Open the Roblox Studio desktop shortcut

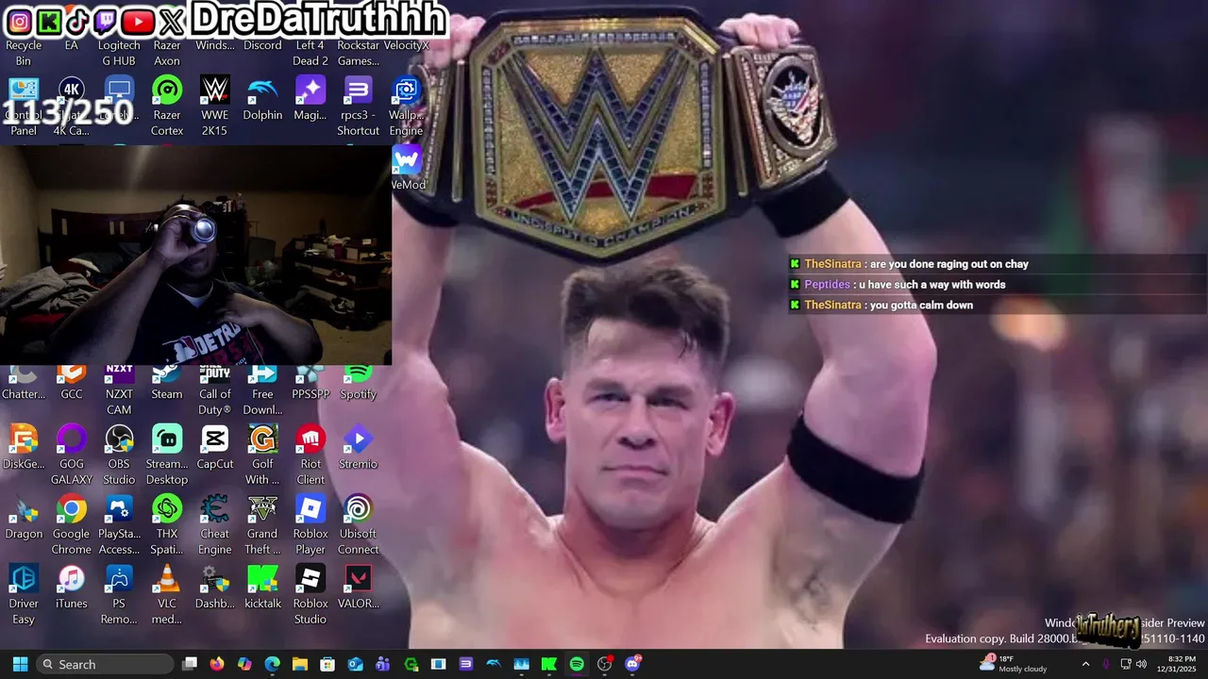(310, 594)
